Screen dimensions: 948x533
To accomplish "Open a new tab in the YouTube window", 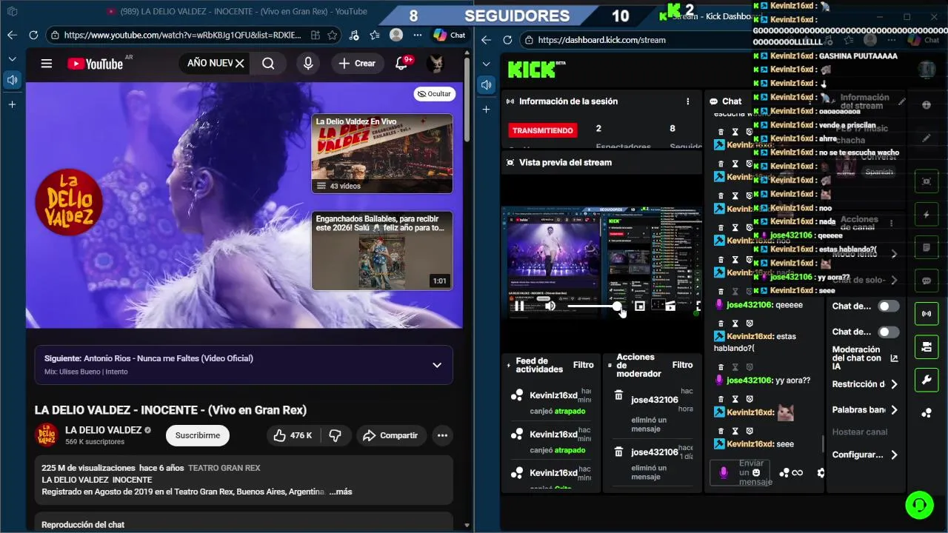I will [13, 104].
